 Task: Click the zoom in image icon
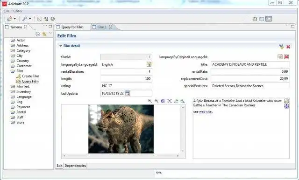(157, 101)
